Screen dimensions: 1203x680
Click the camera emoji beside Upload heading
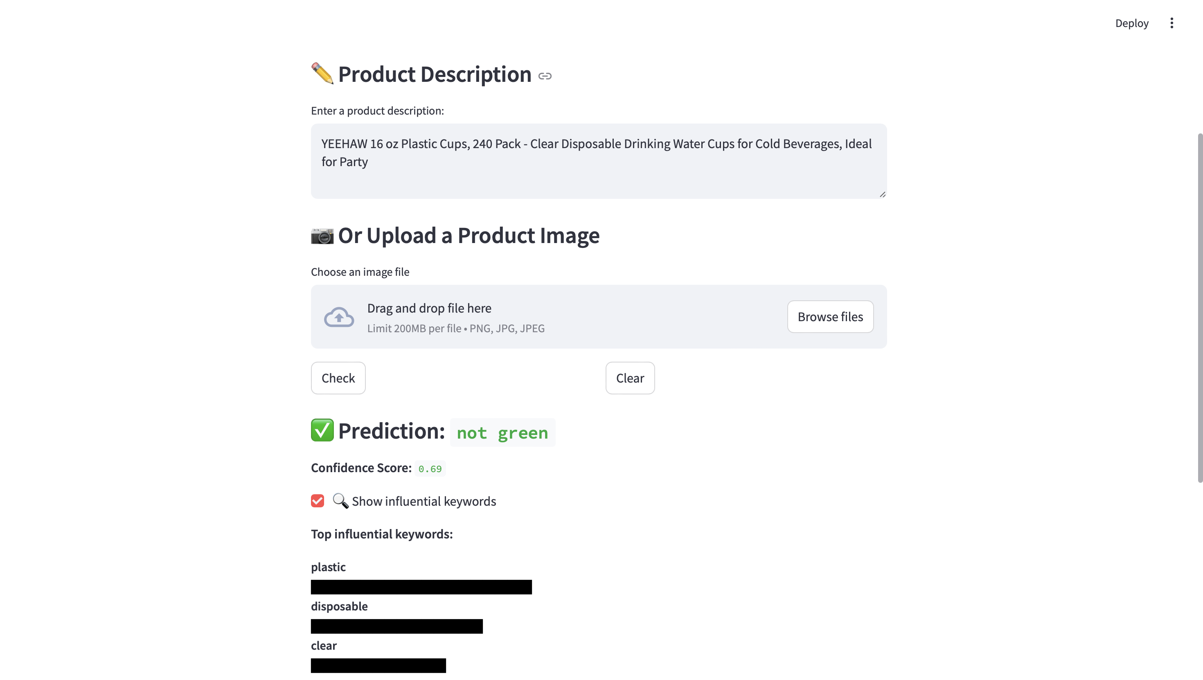click(x=322, y=236)
